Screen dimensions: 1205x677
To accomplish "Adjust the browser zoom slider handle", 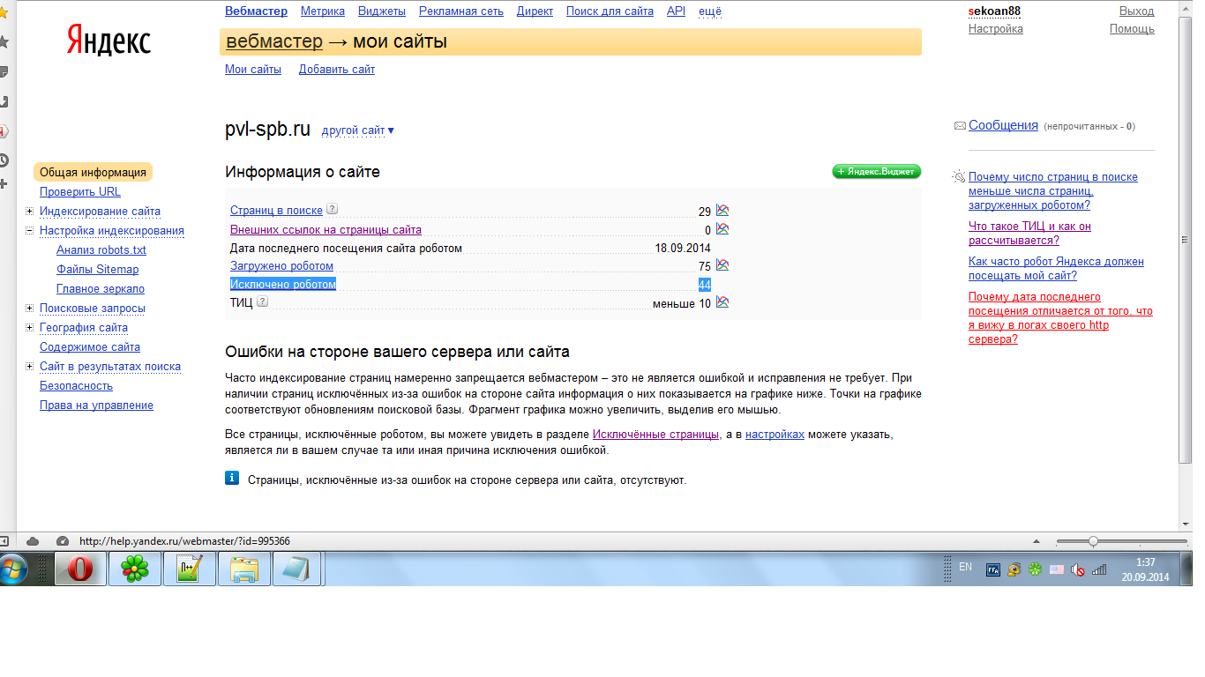I will [1093, 541].
